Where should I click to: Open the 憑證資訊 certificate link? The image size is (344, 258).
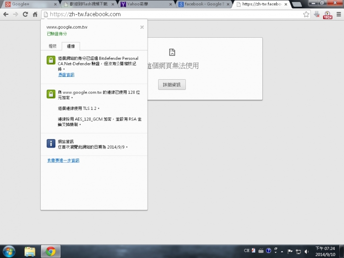[66, 75]
